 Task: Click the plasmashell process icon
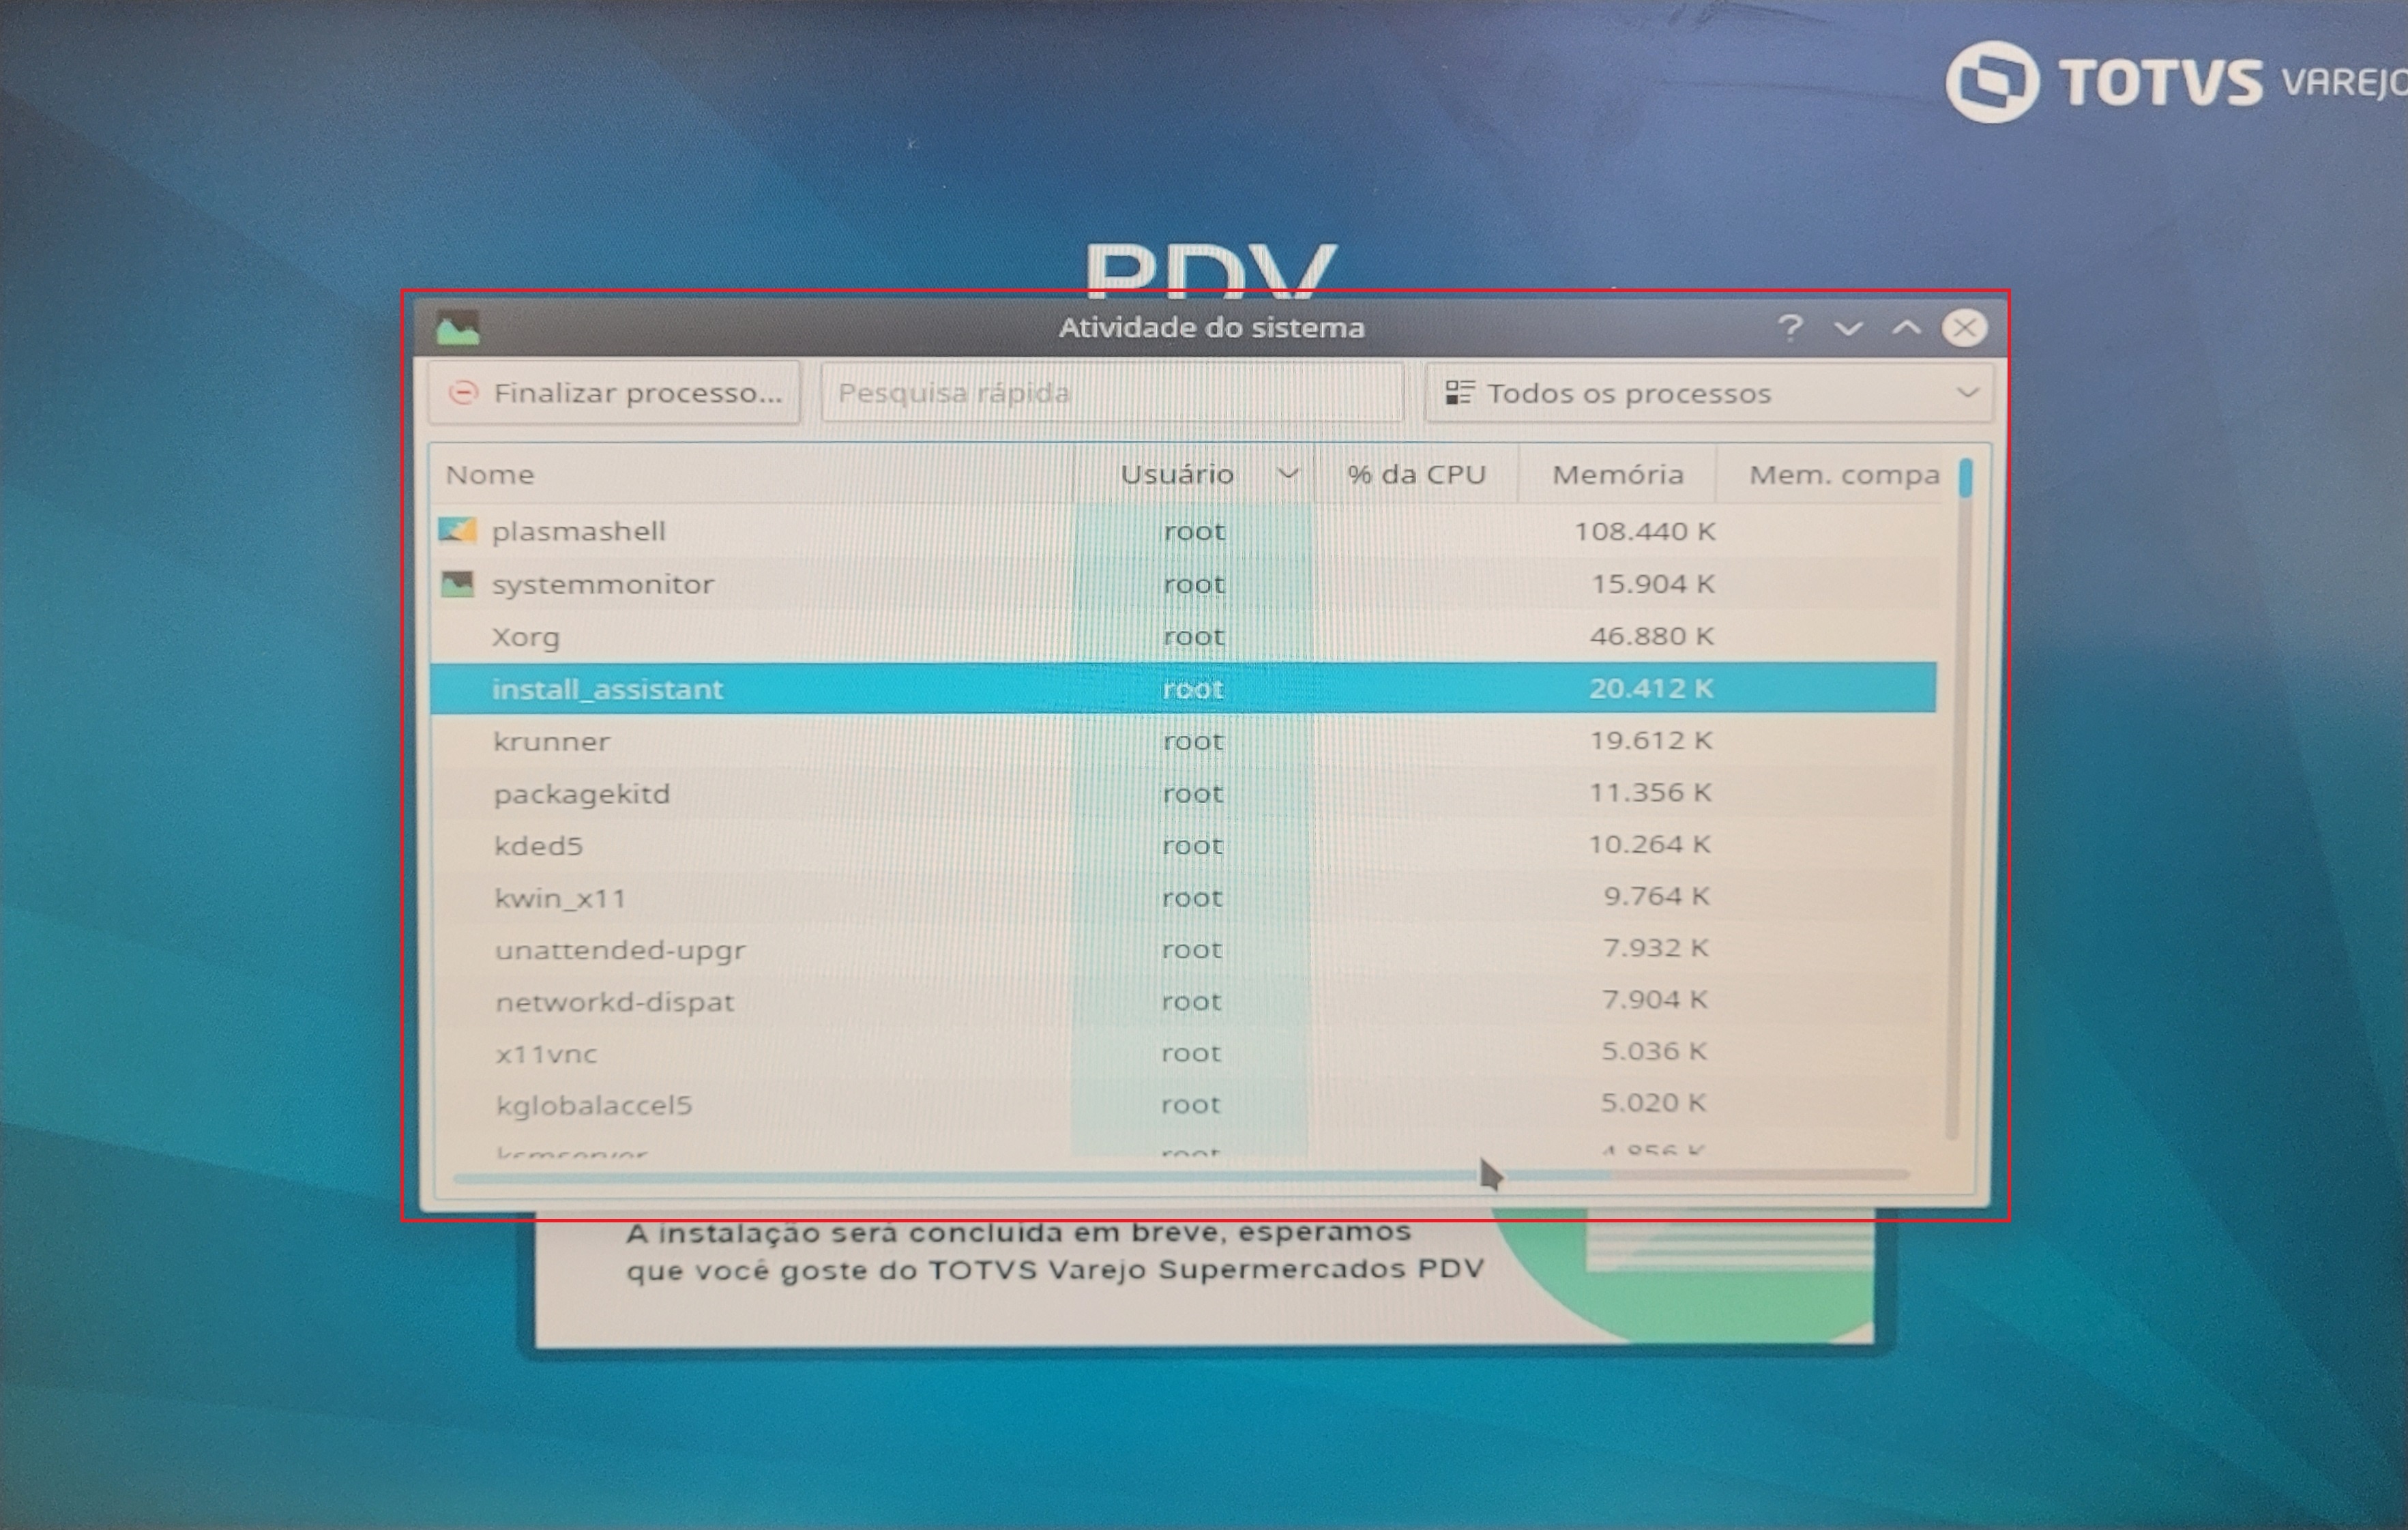click(457, 531)
